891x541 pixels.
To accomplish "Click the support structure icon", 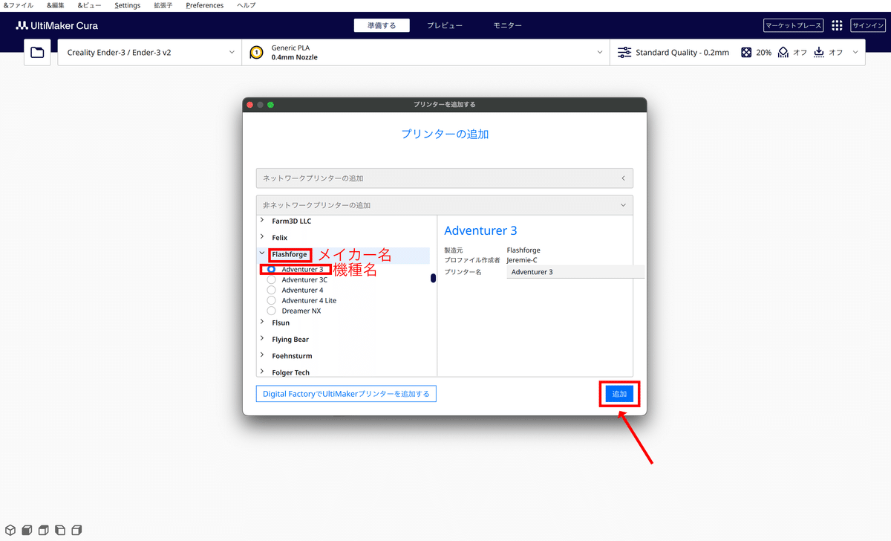I will tap(783, 53).
